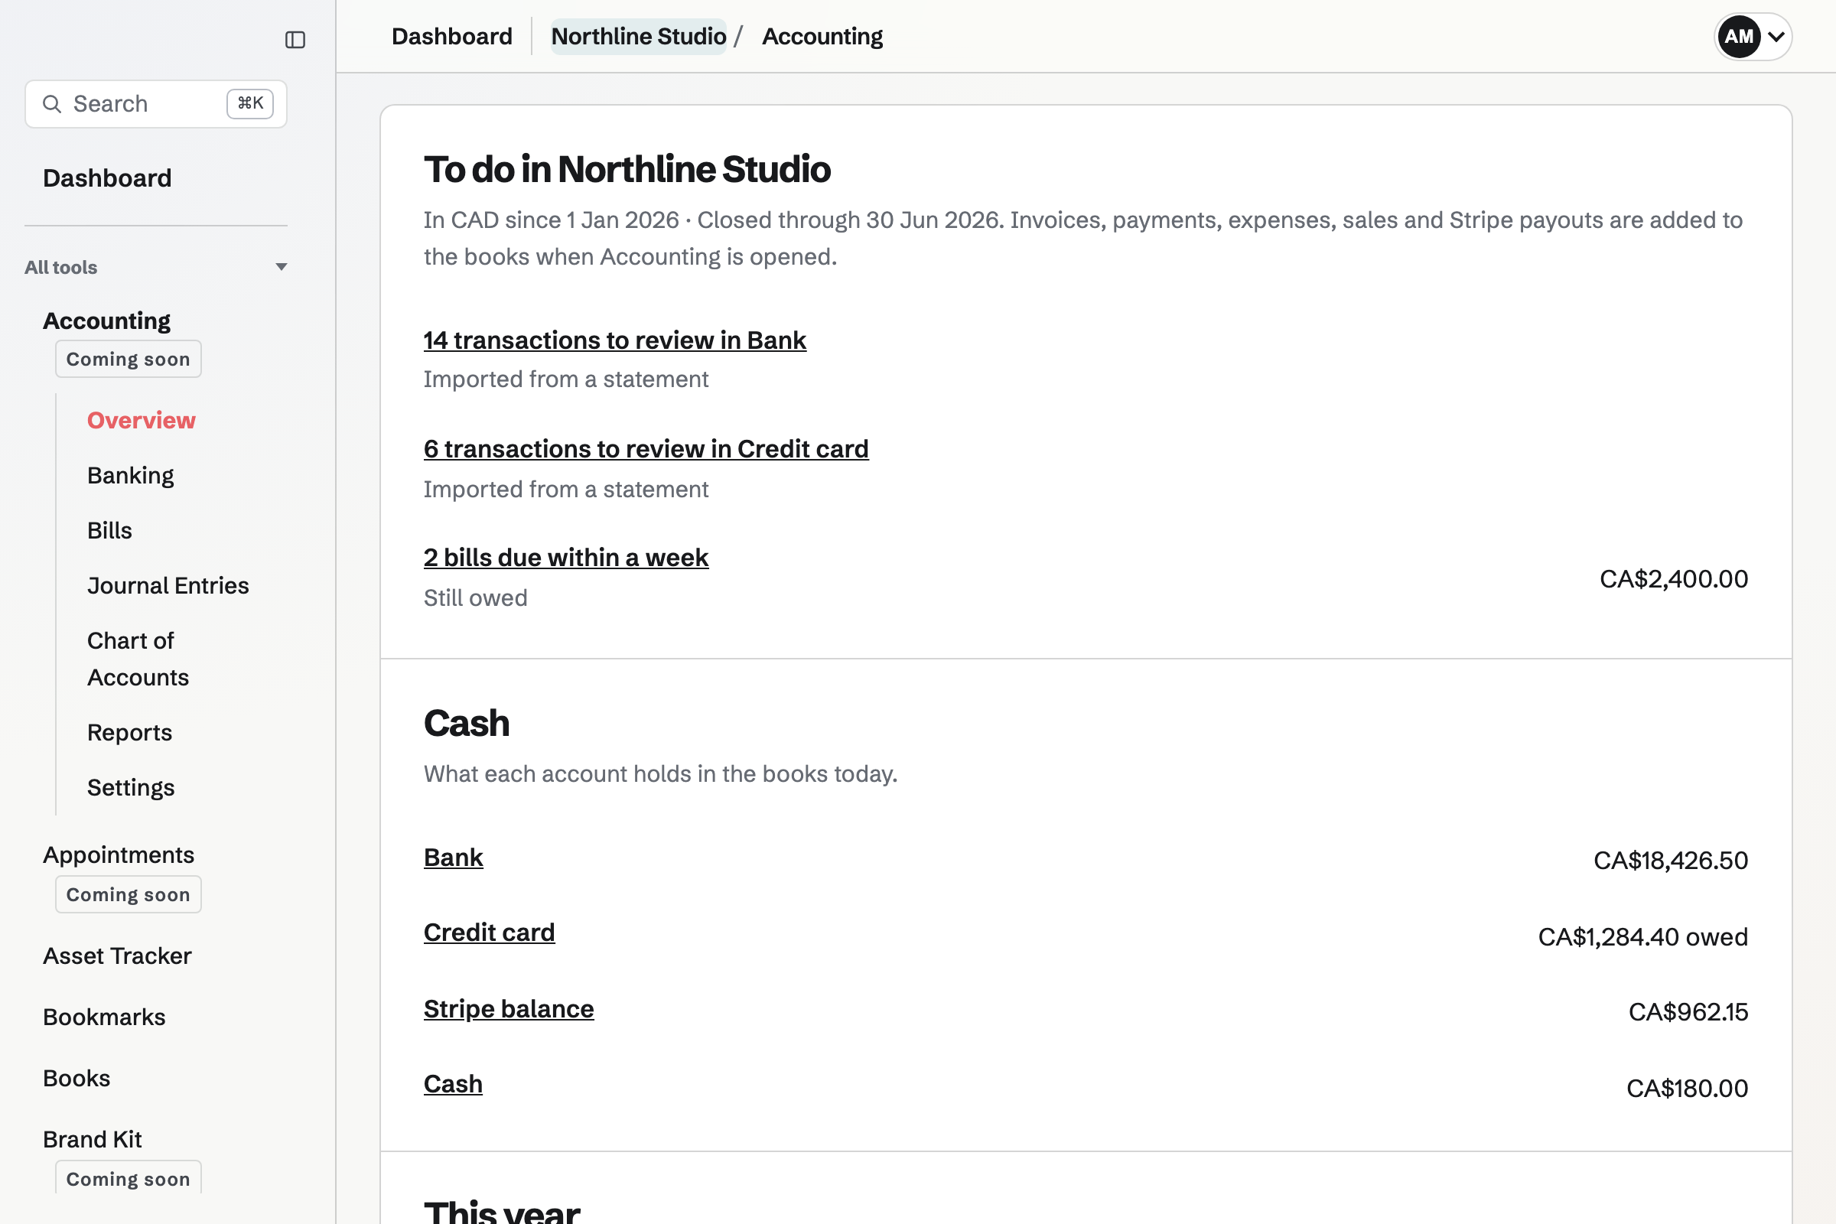Viewport: 1836px width, 1224px height.
Task: Open Appointments tool
Action: (119, 855)
